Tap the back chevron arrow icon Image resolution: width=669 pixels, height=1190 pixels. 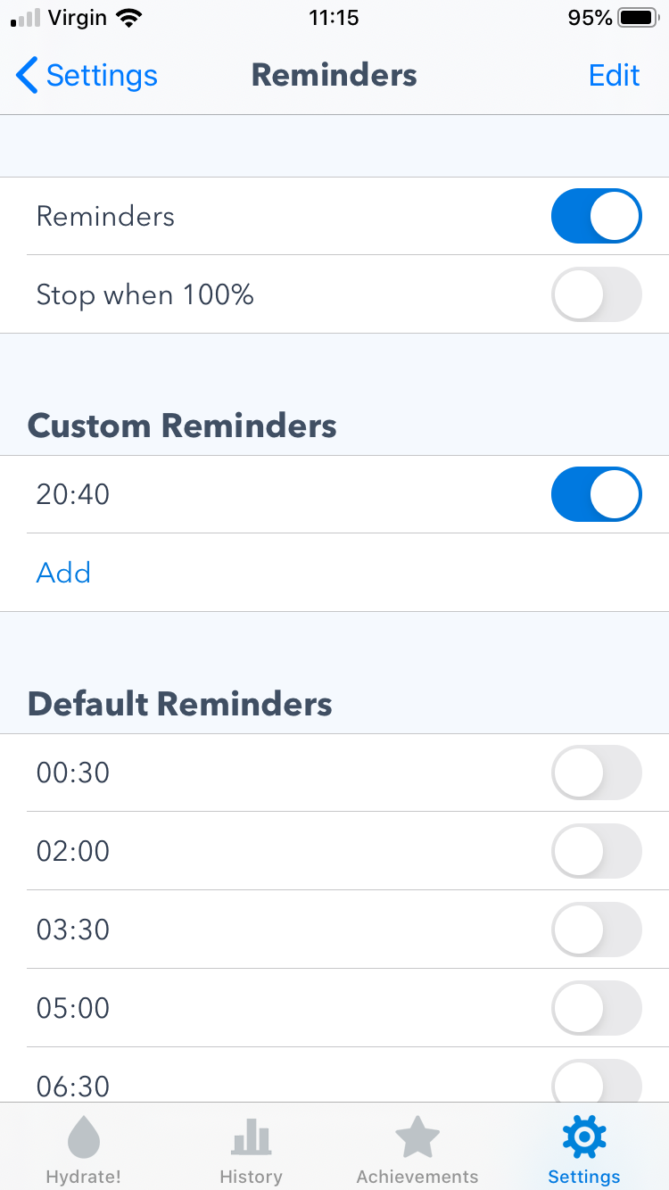point(27,76)
